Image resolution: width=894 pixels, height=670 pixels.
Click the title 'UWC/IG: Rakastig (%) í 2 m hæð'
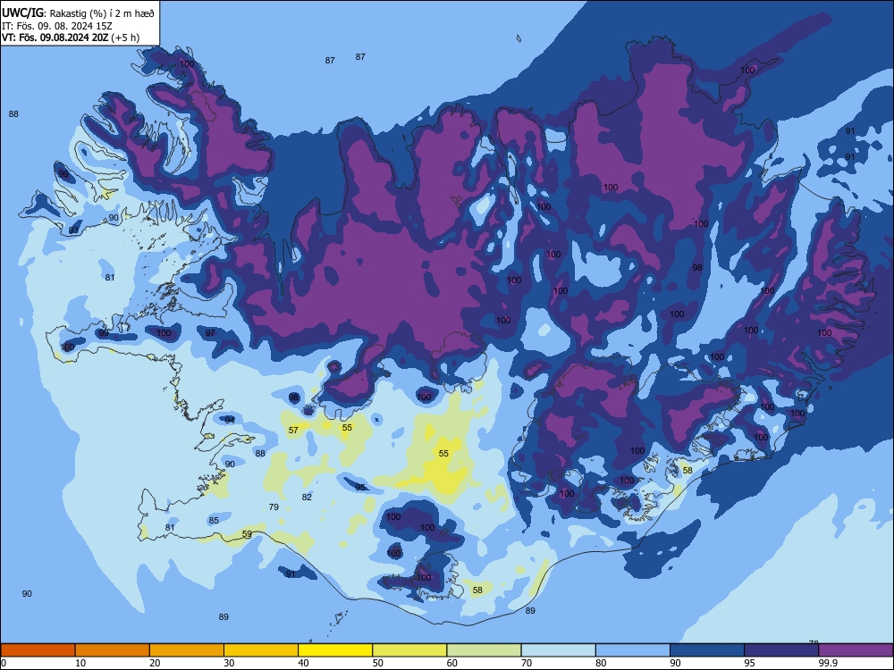[78, 13]
